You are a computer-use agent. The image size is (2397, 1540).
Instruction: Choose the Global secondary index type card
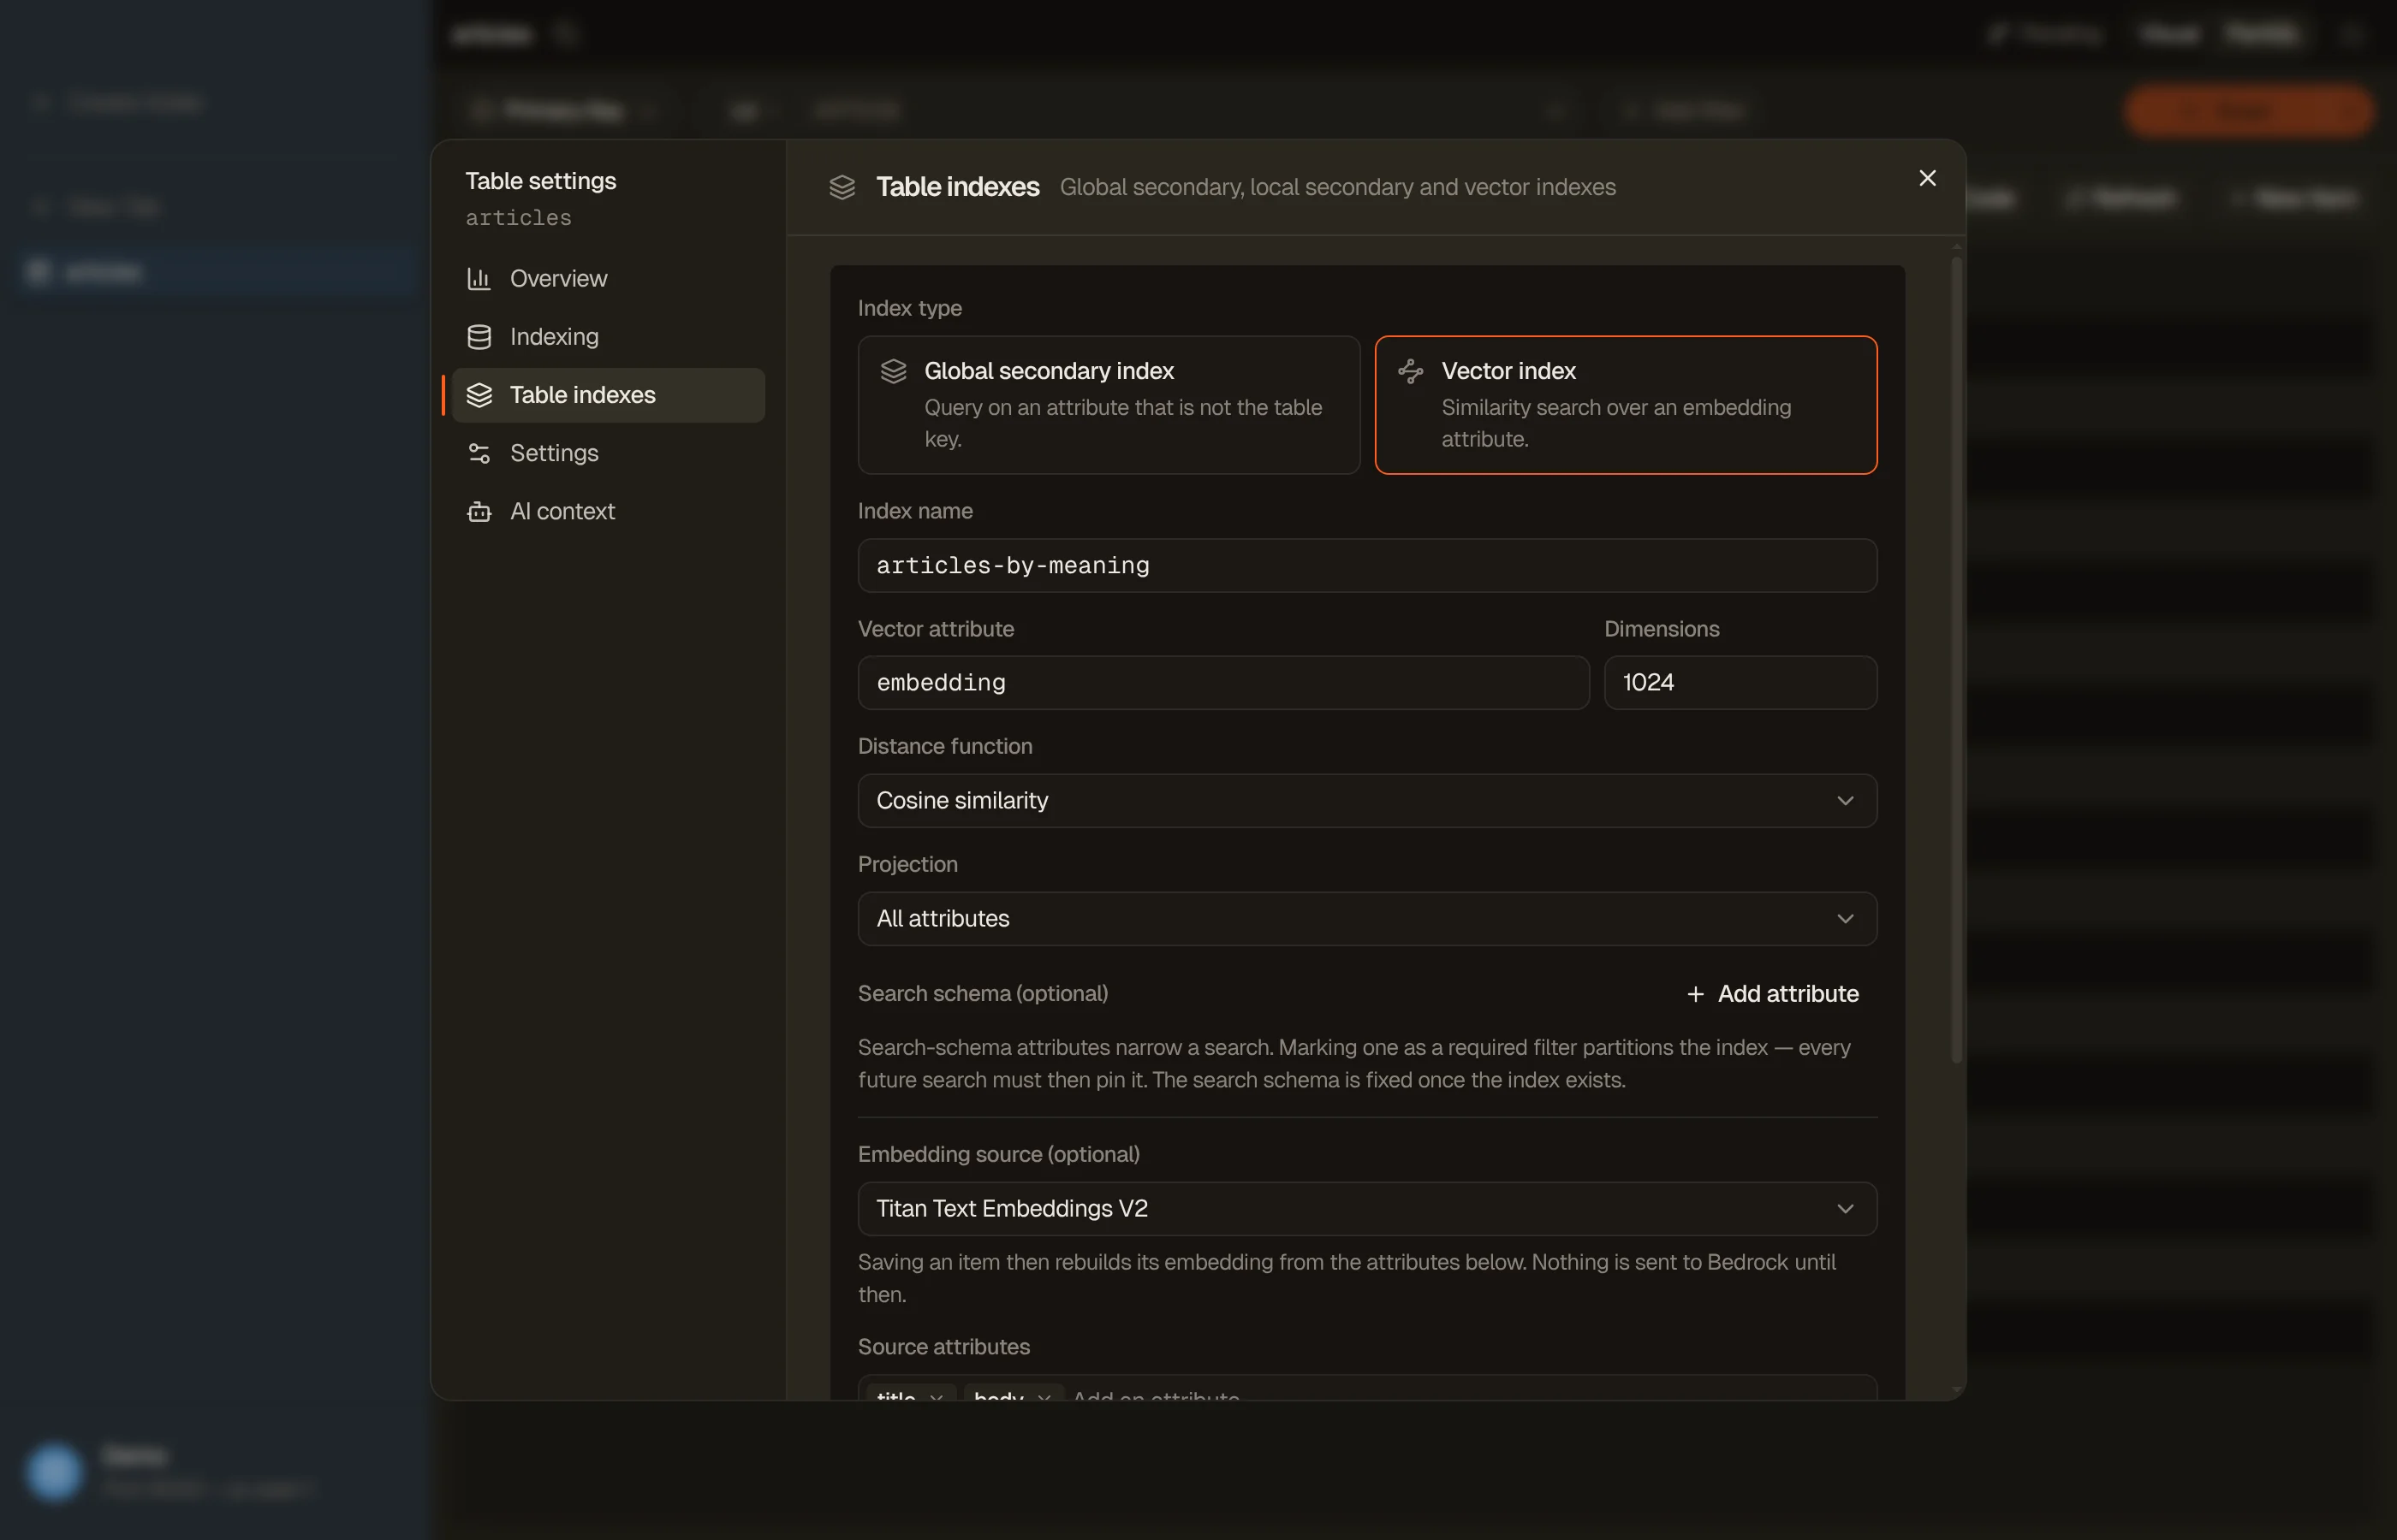click(1109, 405)
